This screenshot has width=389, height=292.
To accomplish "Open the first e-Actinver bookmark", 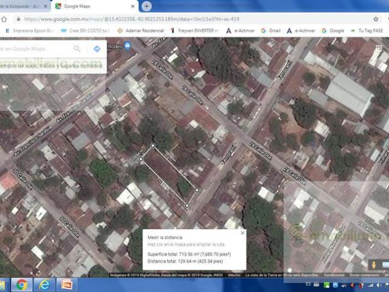I will [x=240, y=30].
